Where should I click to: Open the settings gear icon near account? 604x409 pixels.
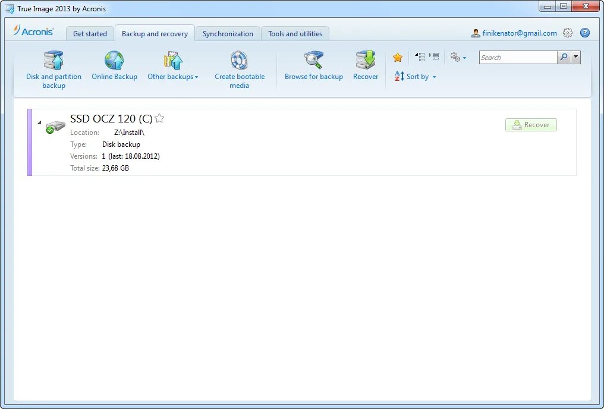567,33
